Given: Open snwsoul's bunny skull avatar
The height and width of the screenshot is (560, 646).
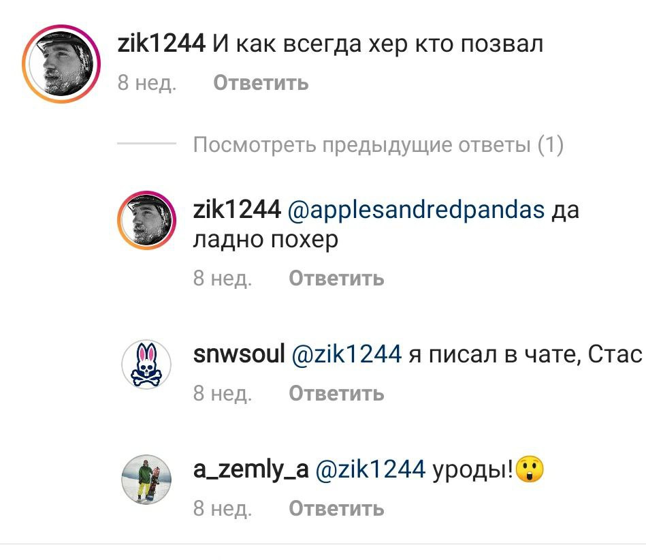Looking at the screenshot, I should pos(146,364).
